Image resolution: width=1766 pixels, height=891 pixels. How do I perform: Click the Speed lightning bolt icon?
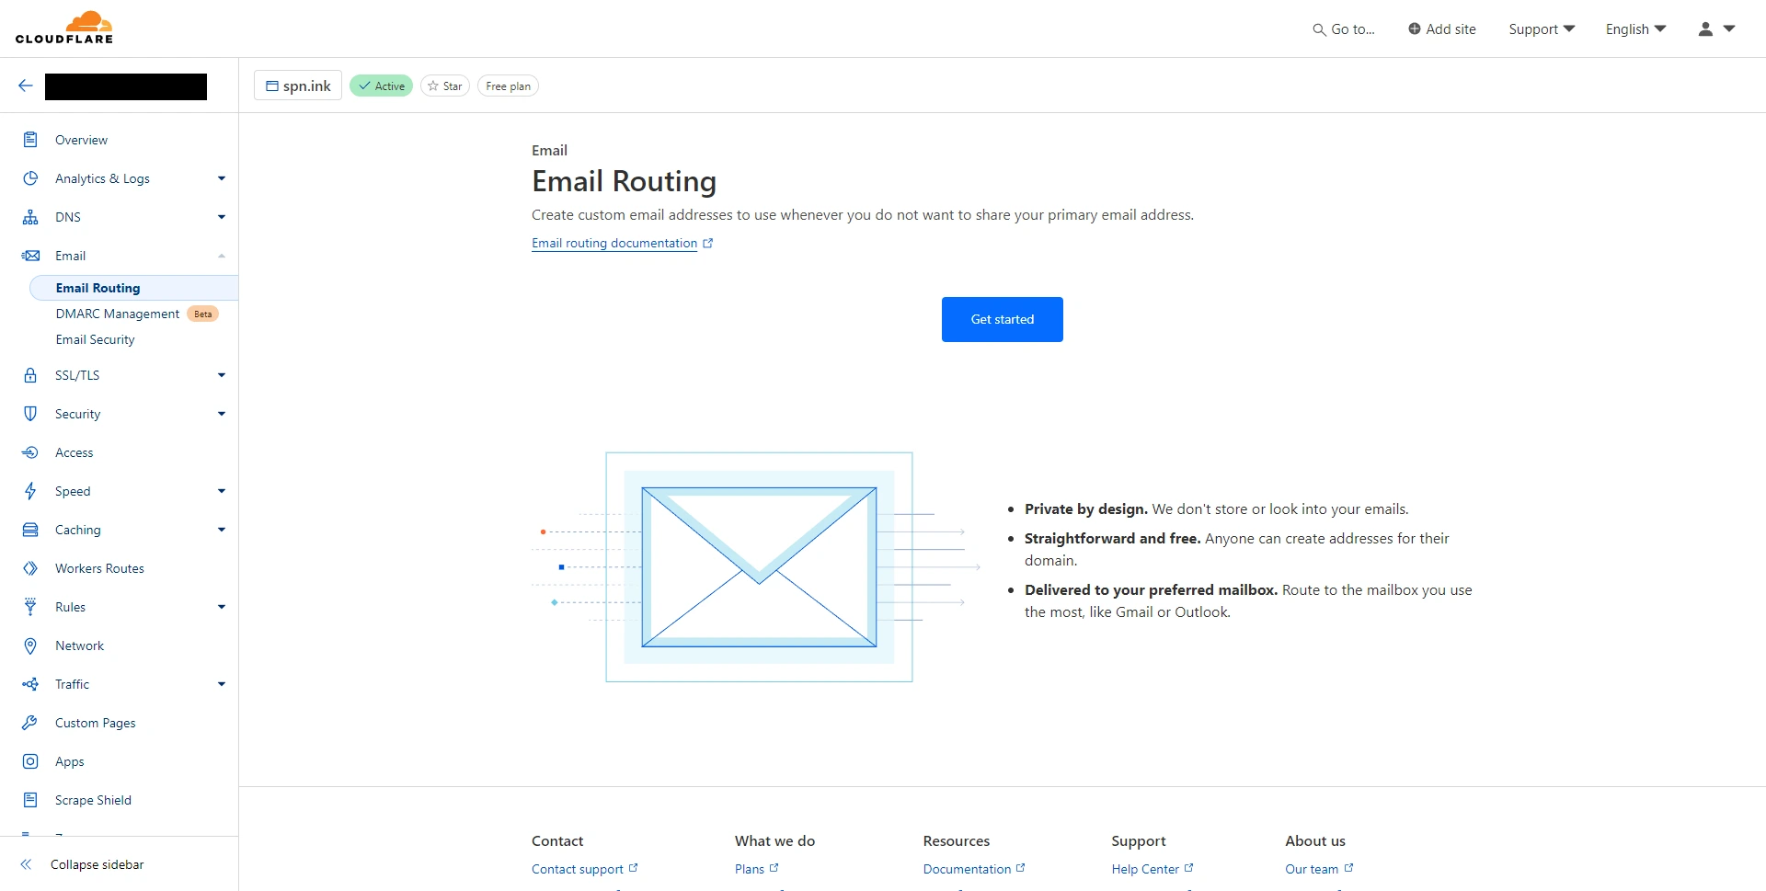pyautogui.click(x=30, y=491)
